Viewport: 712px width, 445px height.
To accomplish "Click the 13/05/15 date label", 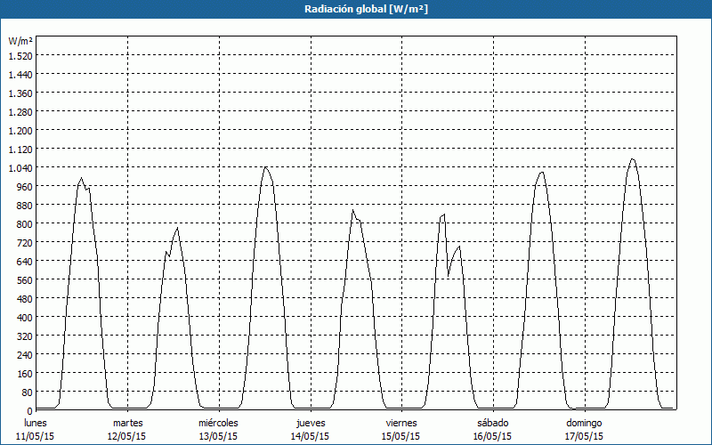I will [218, 436].
